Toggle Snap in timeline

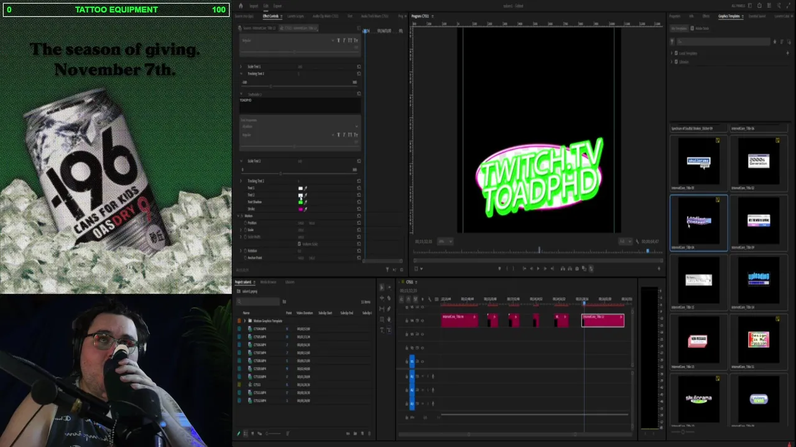(x=408, y=299)
